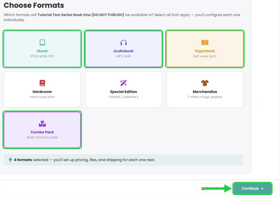Image resolution: width=280 pixels, height=197 pixels.
Task: Click the 'Hard cover print' description
Action: coord(42,97)
